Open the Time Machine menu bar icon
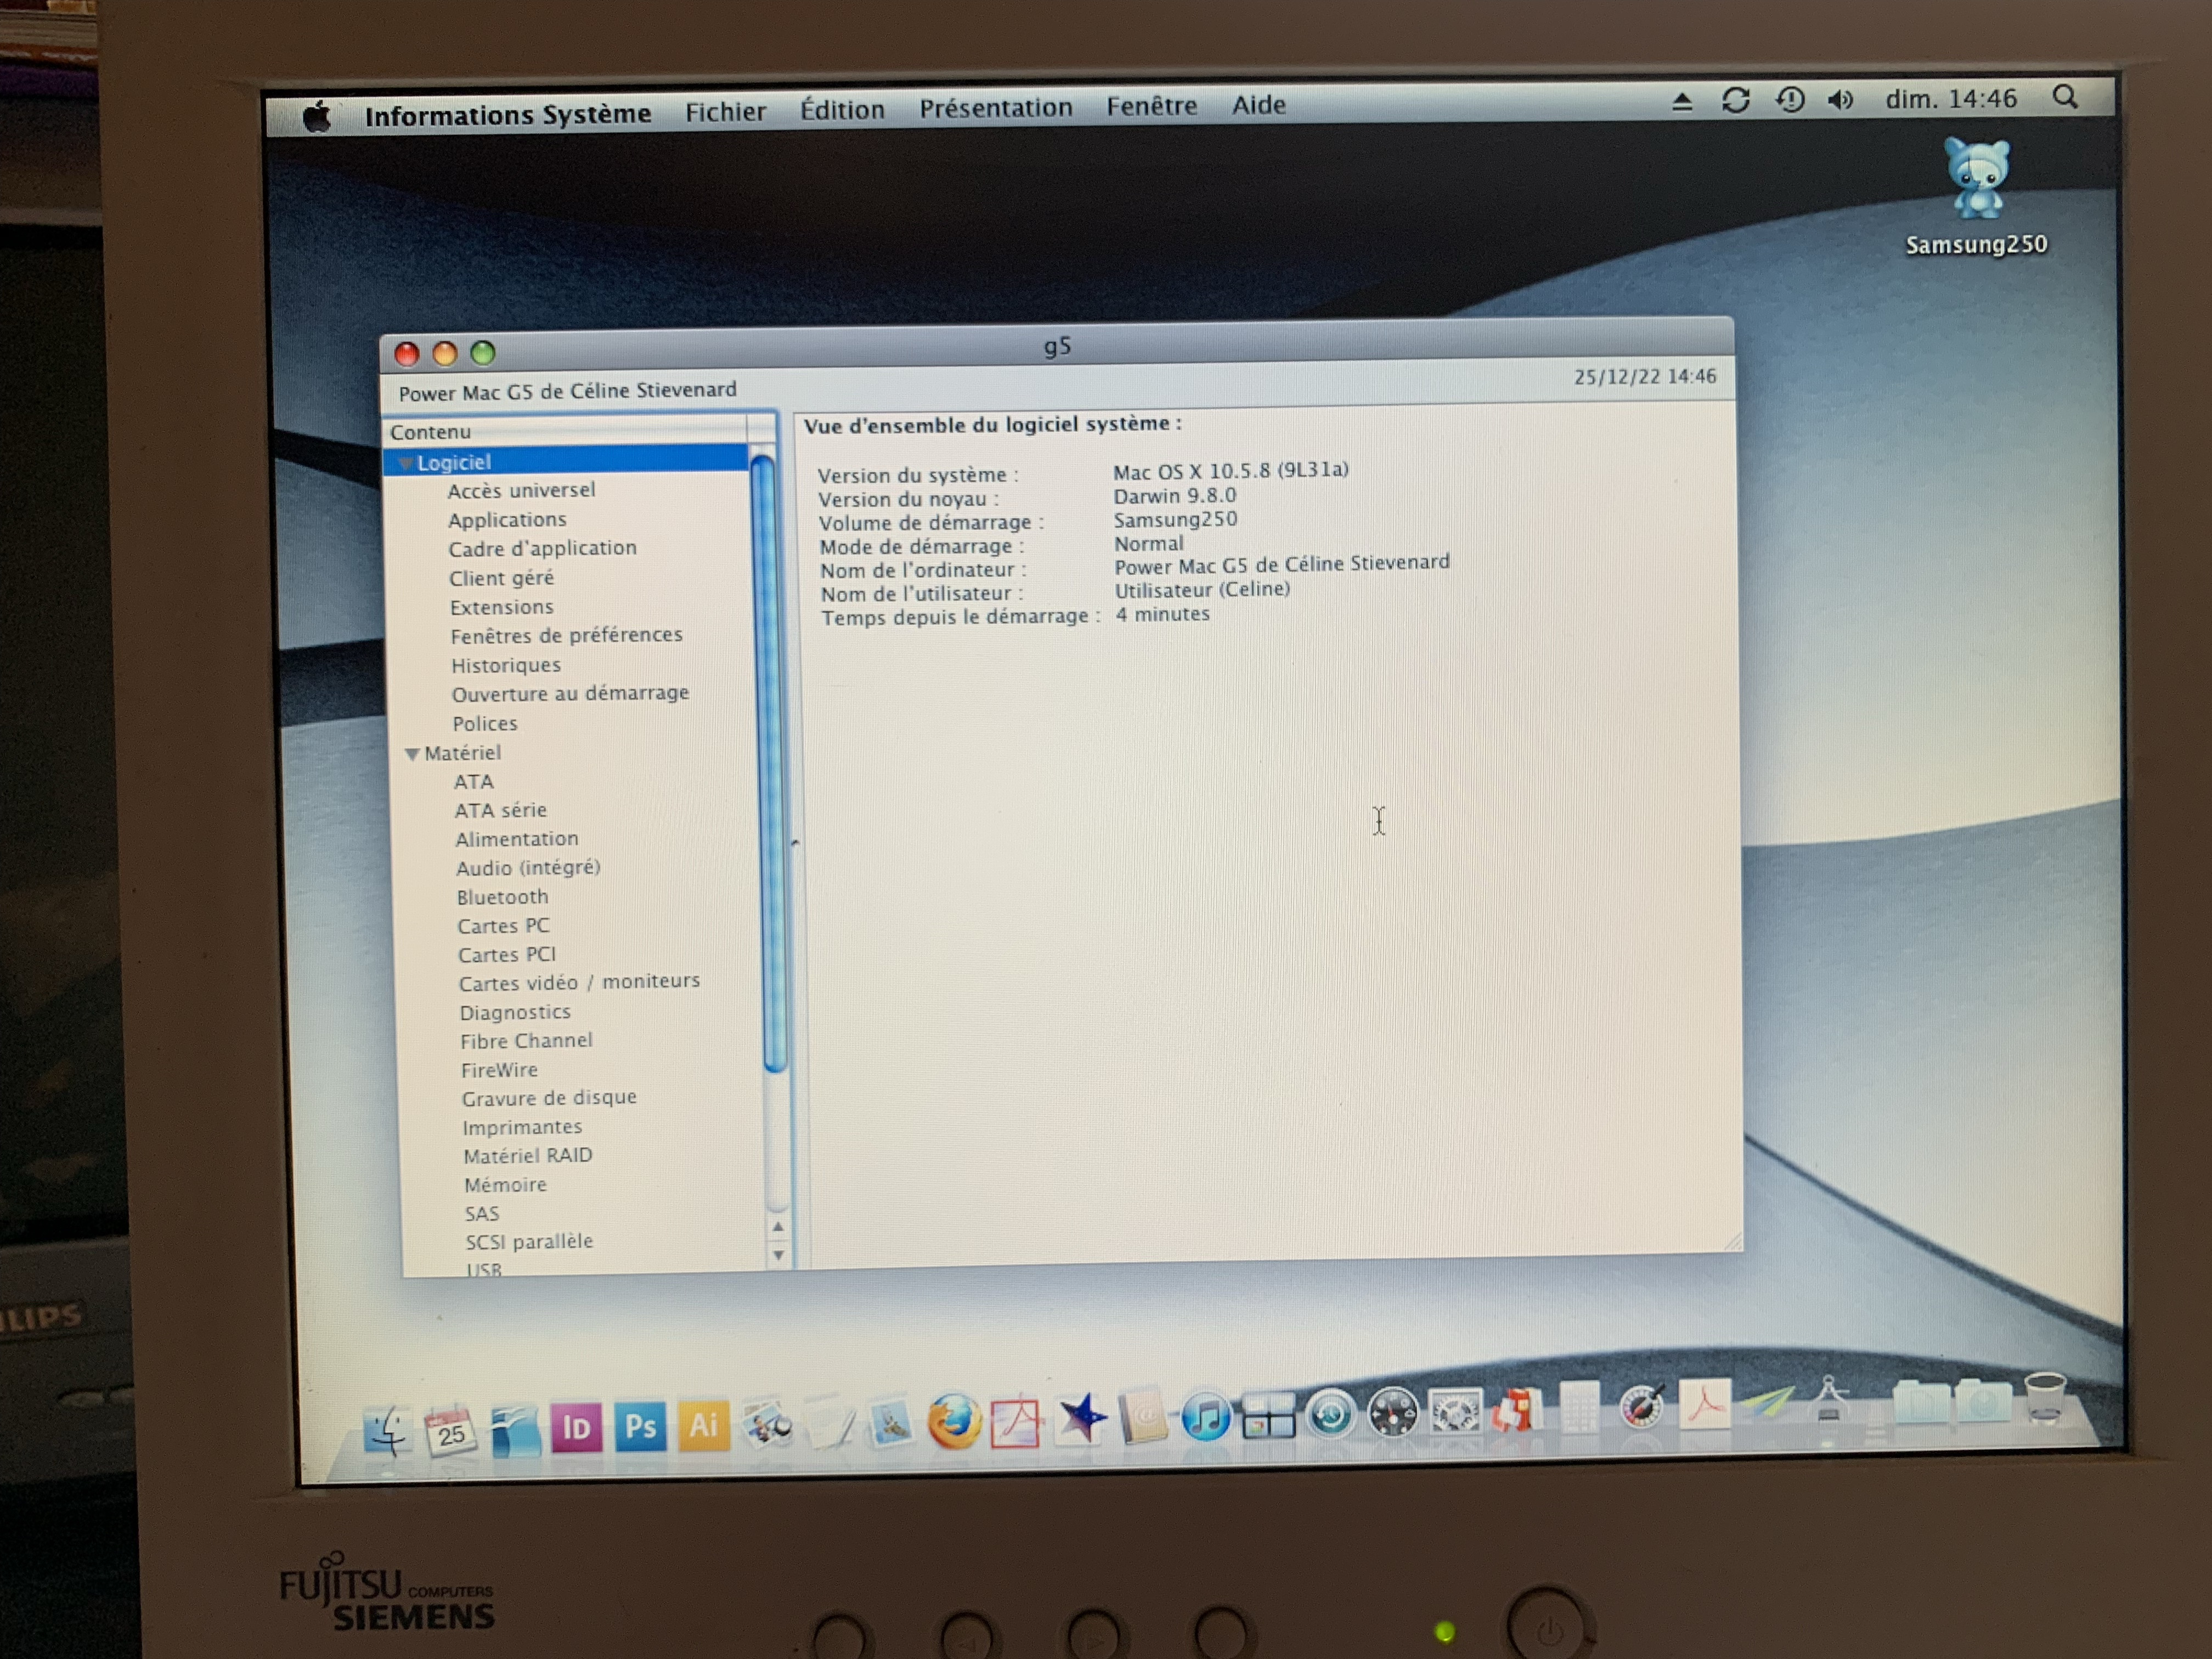The image size is (2212, 1659). coord(1789,100)
